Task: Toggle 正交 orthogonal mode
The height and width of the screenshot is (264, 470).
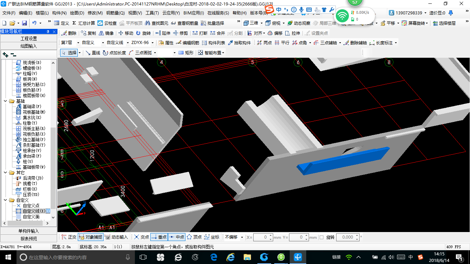Action: [x=69, y=237]
